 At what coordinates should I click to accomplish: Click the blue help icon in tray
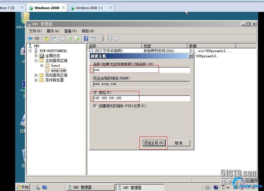pyautogui.click(x=216, y=187)
